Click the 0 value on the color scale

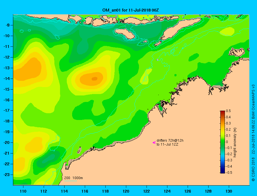tap(227, 142)
